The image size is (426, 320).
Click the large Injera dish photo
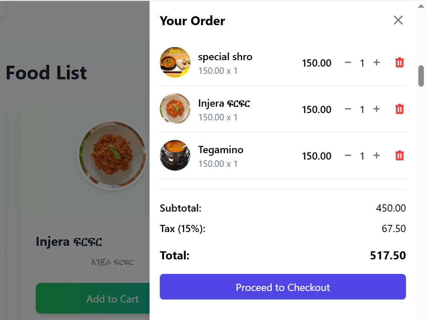(113, 155)
